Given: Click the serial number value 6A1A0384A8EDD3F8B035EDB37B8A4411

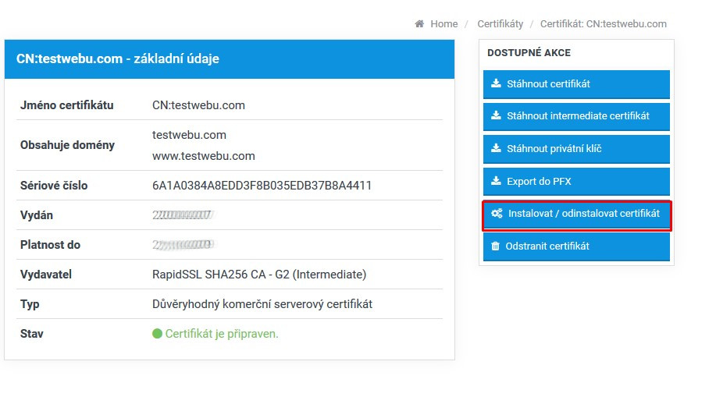Looking at the screenshot, I should 262,186.
